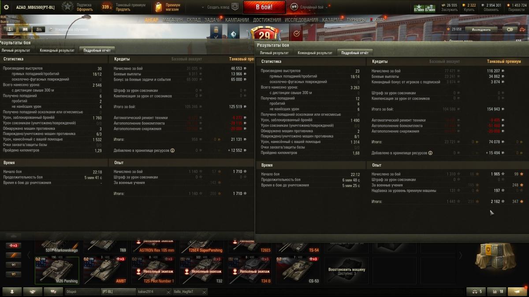The image size is (529, 297).
Task: Left window: info icon beside resource storage
Action: tap(172, 150)
